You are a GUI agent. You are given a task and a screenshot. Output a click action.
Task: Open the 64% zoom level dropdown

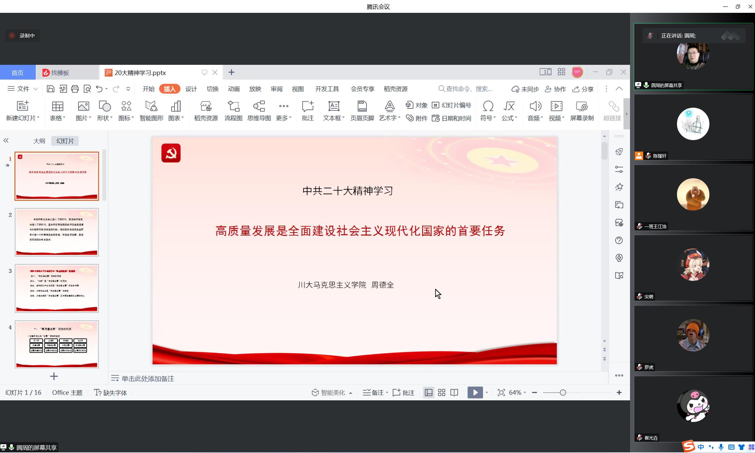point(518,393)
